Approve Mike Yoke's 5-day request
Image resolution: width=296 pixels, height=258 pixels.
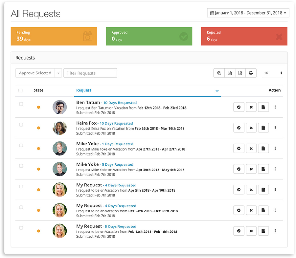click(x=239, y=169)
